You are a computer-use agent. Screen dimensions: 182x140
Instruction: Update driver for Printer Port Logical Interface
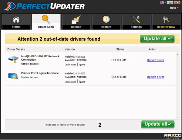point(155,77)
